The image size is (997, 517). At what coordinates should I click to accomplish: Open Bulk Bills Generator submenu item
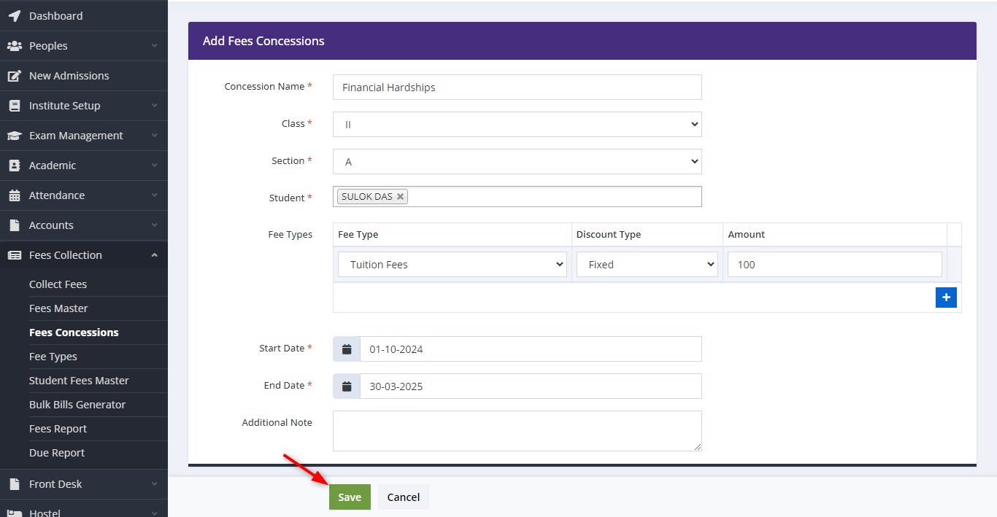coord(77,405)
